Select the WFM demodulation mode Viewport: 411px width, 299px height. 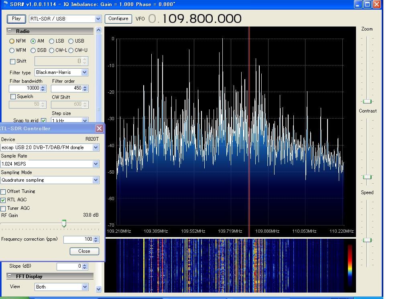12,50
